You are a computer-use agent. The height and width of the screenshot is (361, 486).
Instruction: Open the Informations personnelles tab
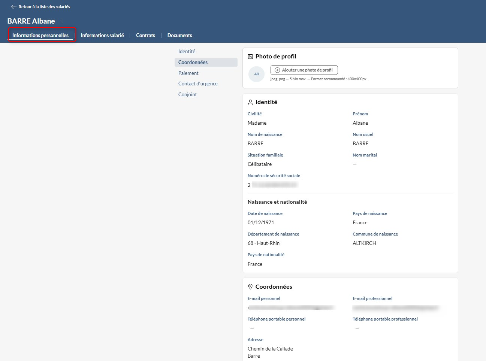click(x=40, y=35)
